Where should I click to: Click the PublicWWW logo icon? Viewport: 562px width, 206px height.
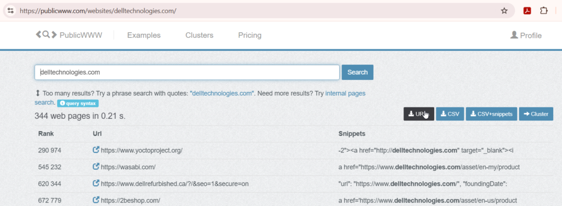click(46, 35)
